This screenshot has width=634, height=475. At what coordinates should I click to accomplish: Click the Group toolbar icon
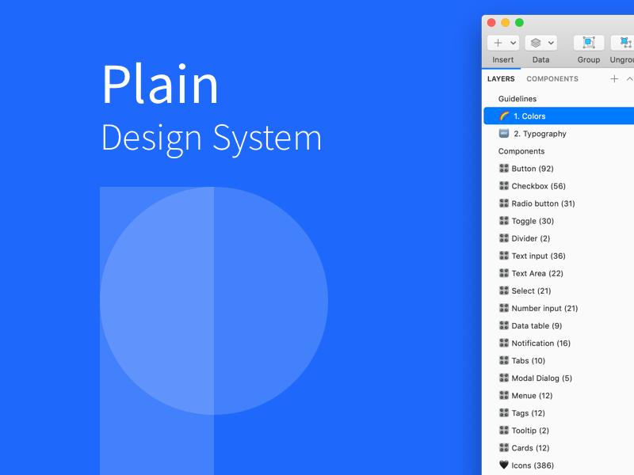coord(589,43)
